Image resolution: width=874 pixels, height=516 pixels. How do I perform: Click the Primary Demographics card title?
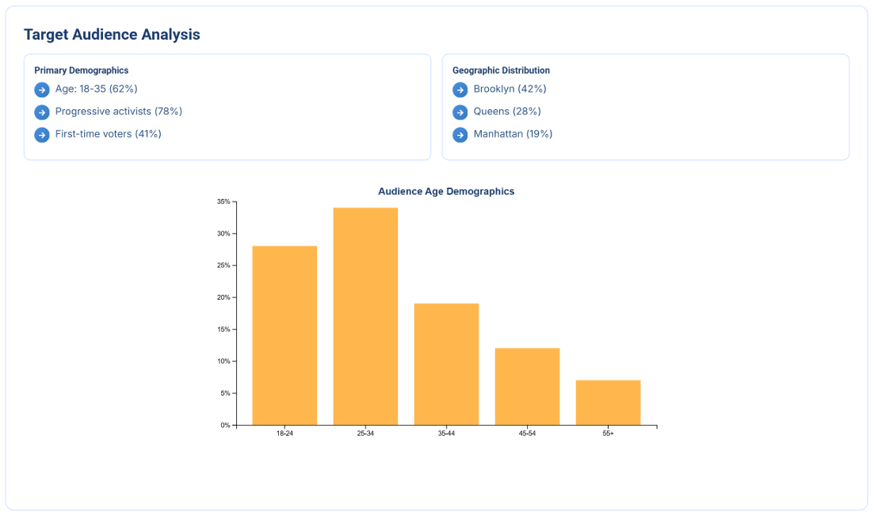[x=81, y=71]
